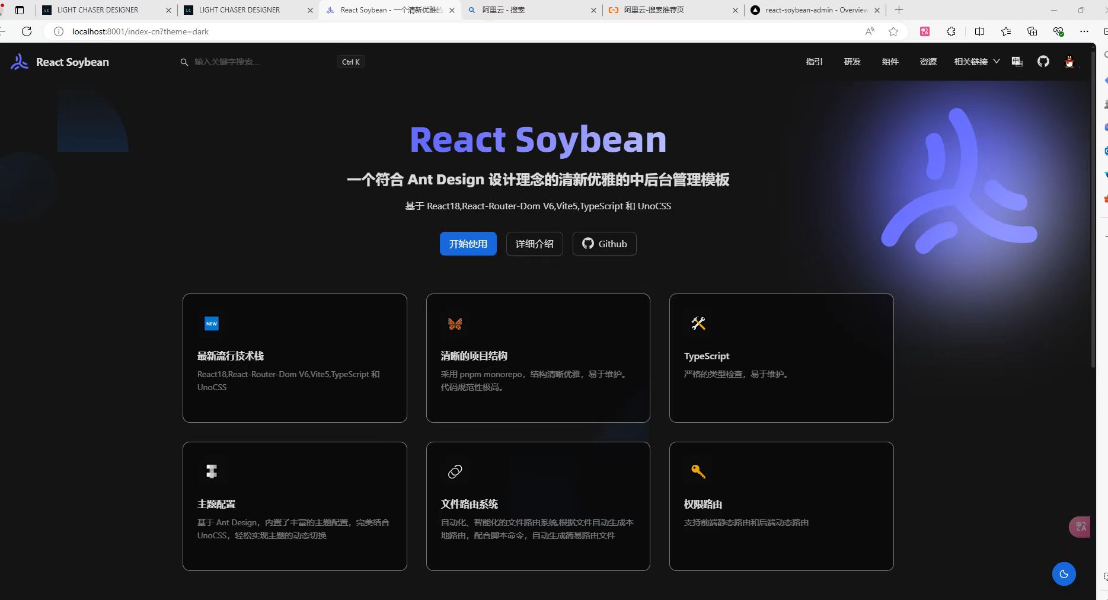Open the 资源 nav menu item
This screenshot has width=1108, height=600.
[928, 62]
